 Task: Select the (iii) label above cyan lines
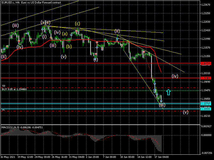click(162, 105)
